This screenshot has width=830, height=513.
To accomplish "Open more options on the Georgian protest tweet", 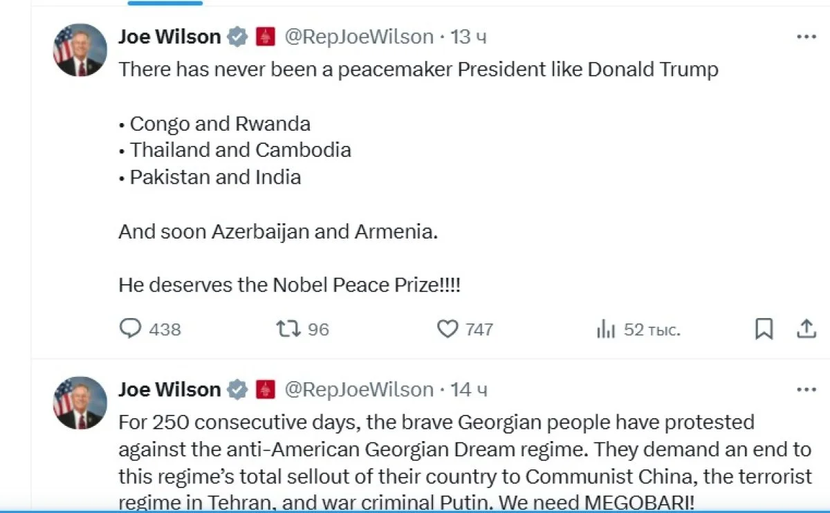I will [806, 390].
